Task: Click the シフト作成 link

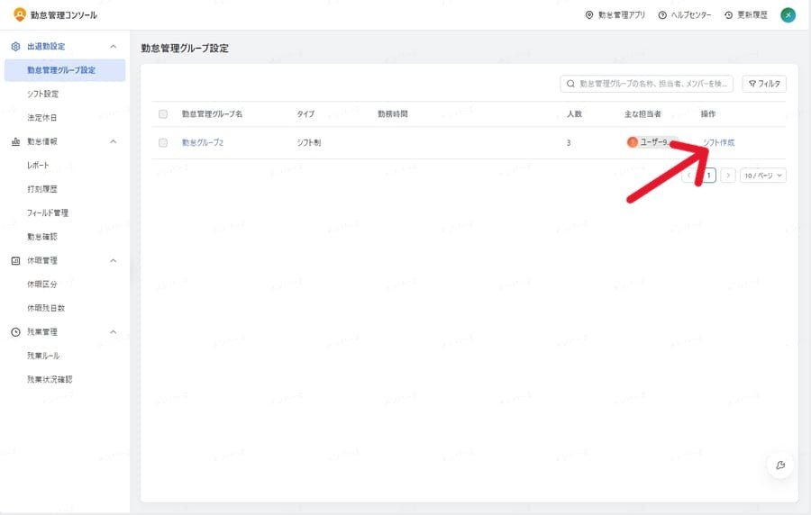Action: pyautogui.click(x=718, y=143)
